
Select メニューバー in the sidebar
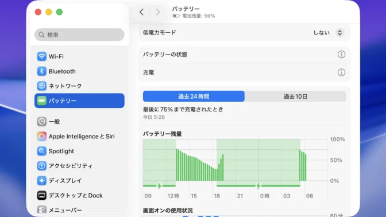point(65,210)
